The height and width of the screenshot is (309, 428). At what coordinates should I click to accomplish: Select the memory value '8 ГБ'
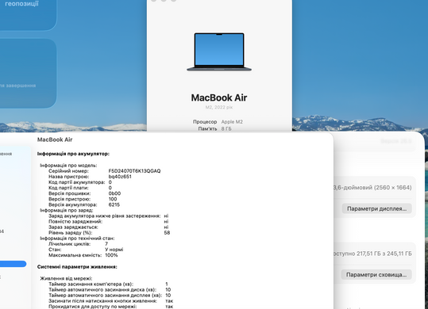coord(226,128)
